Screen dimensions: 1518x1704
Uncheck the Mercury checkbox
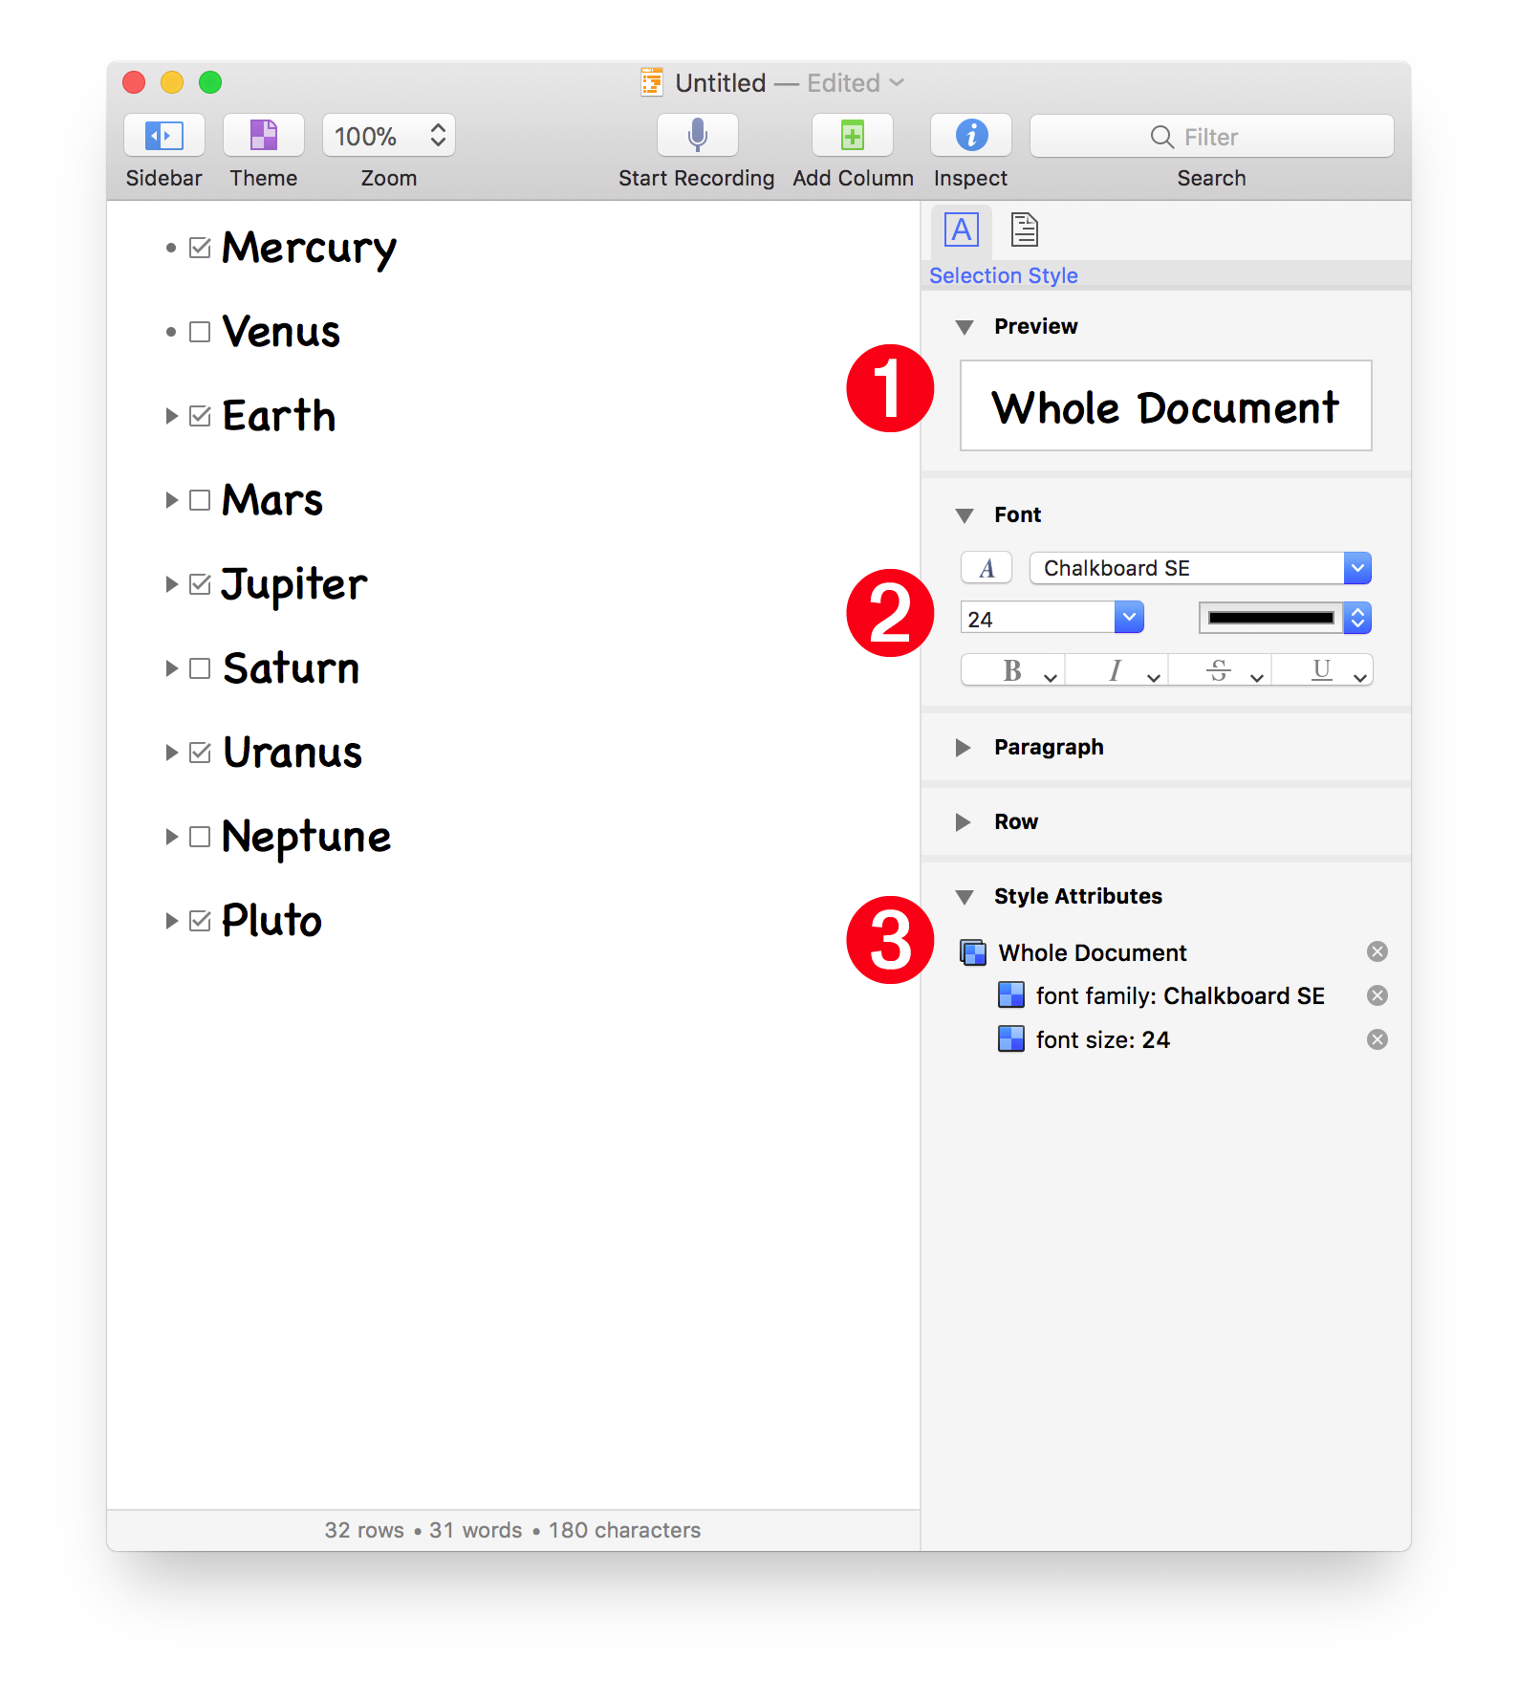coord(200,249)
